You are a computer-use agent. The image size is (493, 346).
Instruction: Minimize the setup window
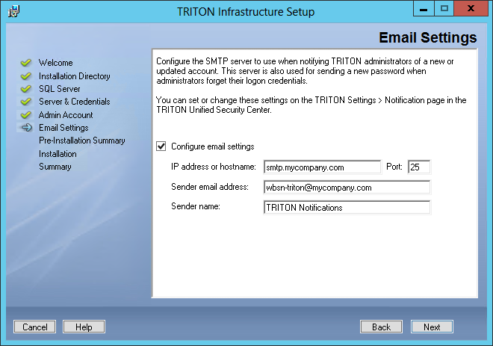(x=424, y=9)
